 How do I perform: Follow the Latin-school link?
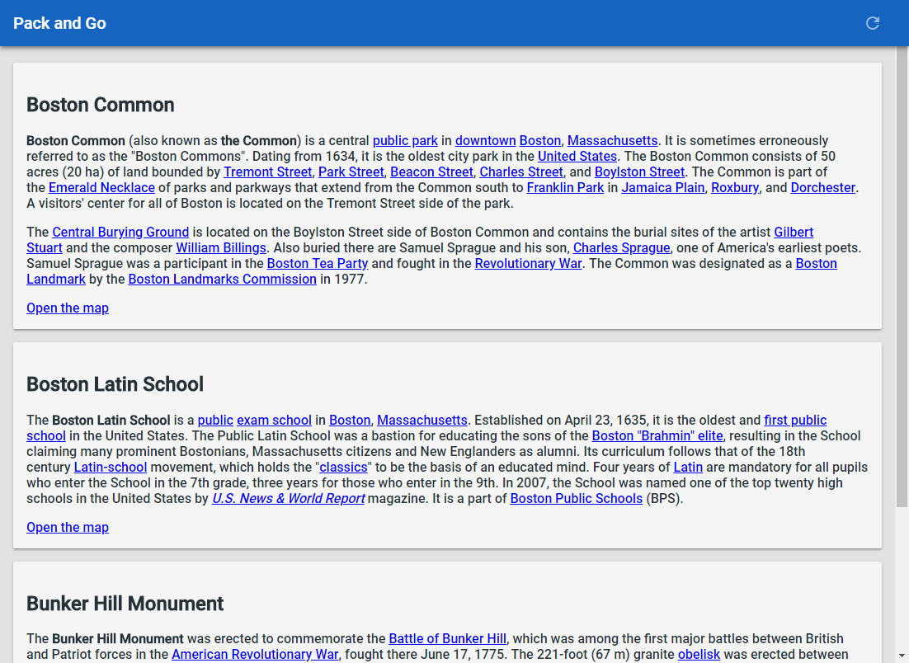pyautogui.click(x=111, y=467)
